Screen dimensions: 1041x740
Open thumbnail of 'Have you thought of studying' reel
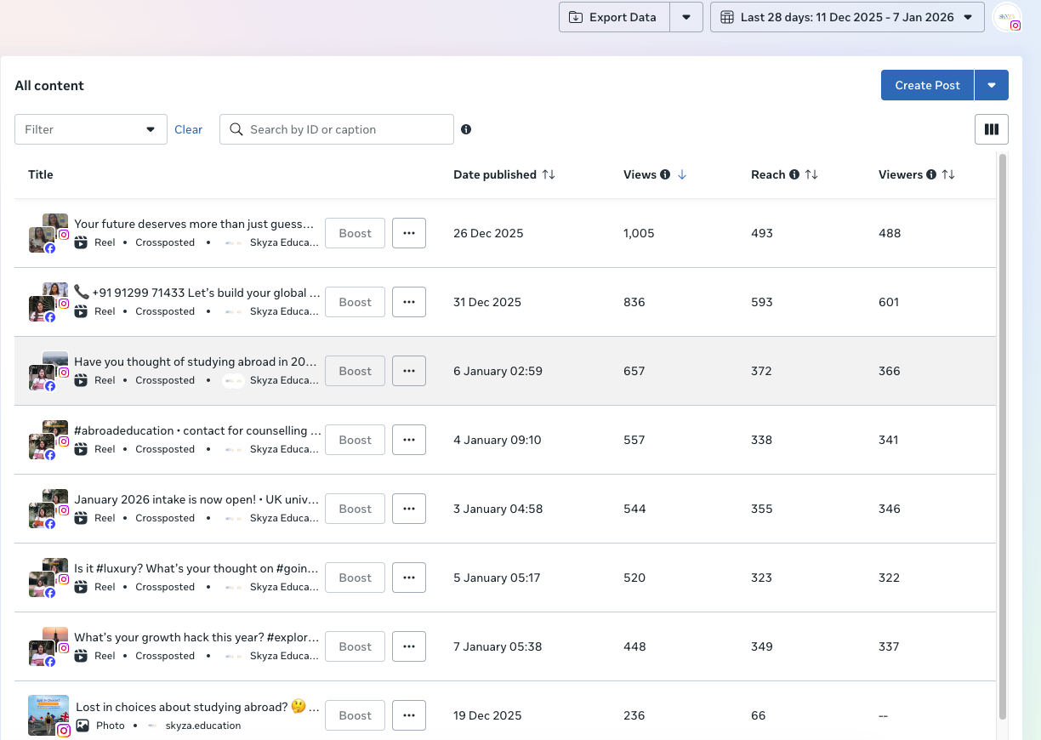[48, 371]
